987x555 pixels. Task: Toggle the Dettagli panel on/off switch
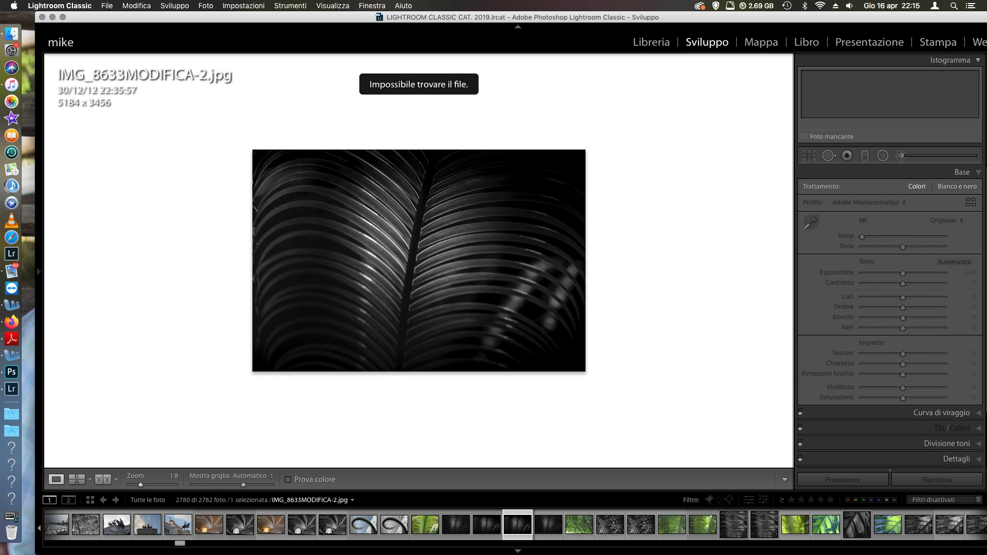coord(800,459)
